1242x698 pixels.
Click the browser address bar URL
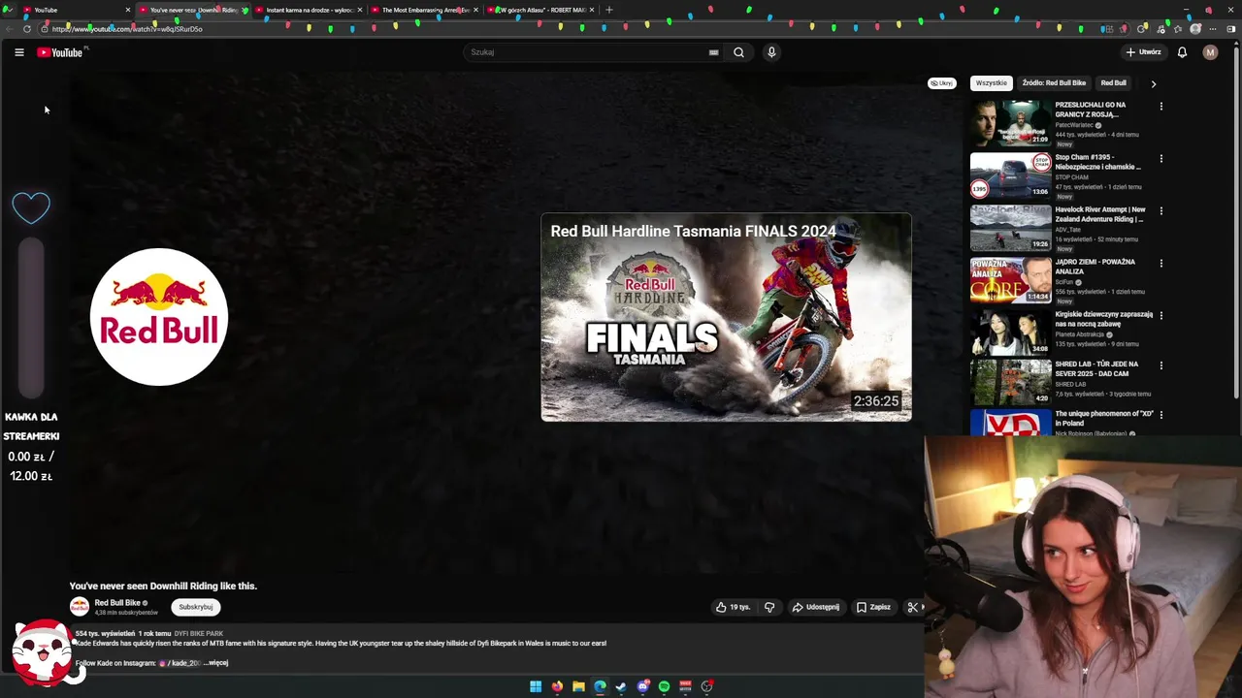127,29
